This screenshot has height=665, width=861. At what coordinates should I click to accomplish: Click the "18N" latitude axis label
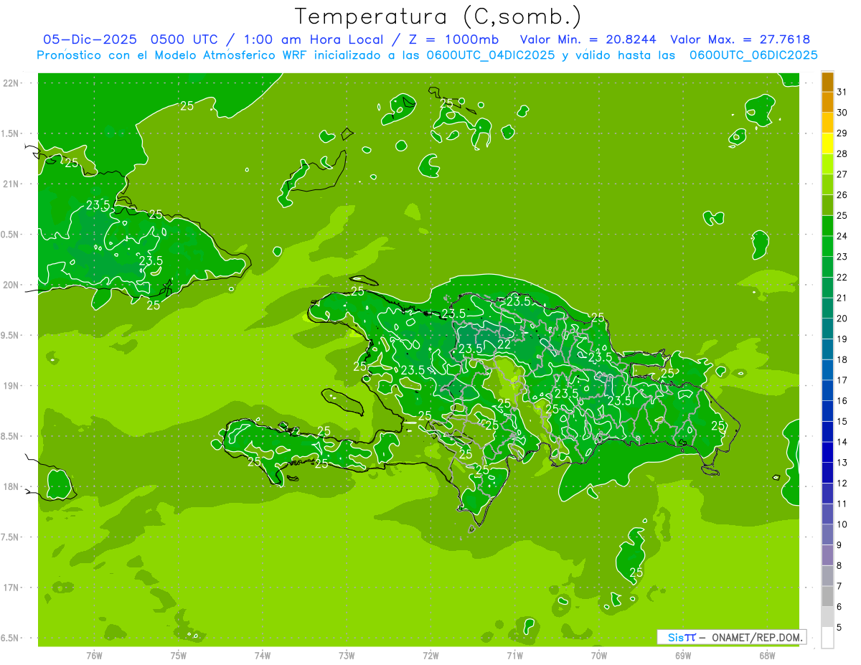tap(12, 487)
